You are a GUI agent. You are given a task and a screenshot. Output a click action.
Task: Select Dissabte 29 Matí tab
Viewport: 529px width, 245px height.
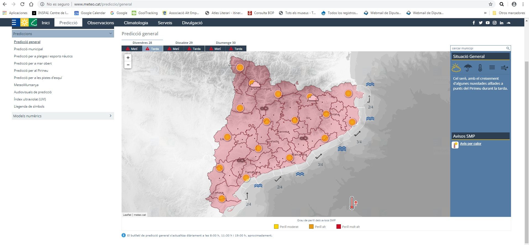pos(173,49)
